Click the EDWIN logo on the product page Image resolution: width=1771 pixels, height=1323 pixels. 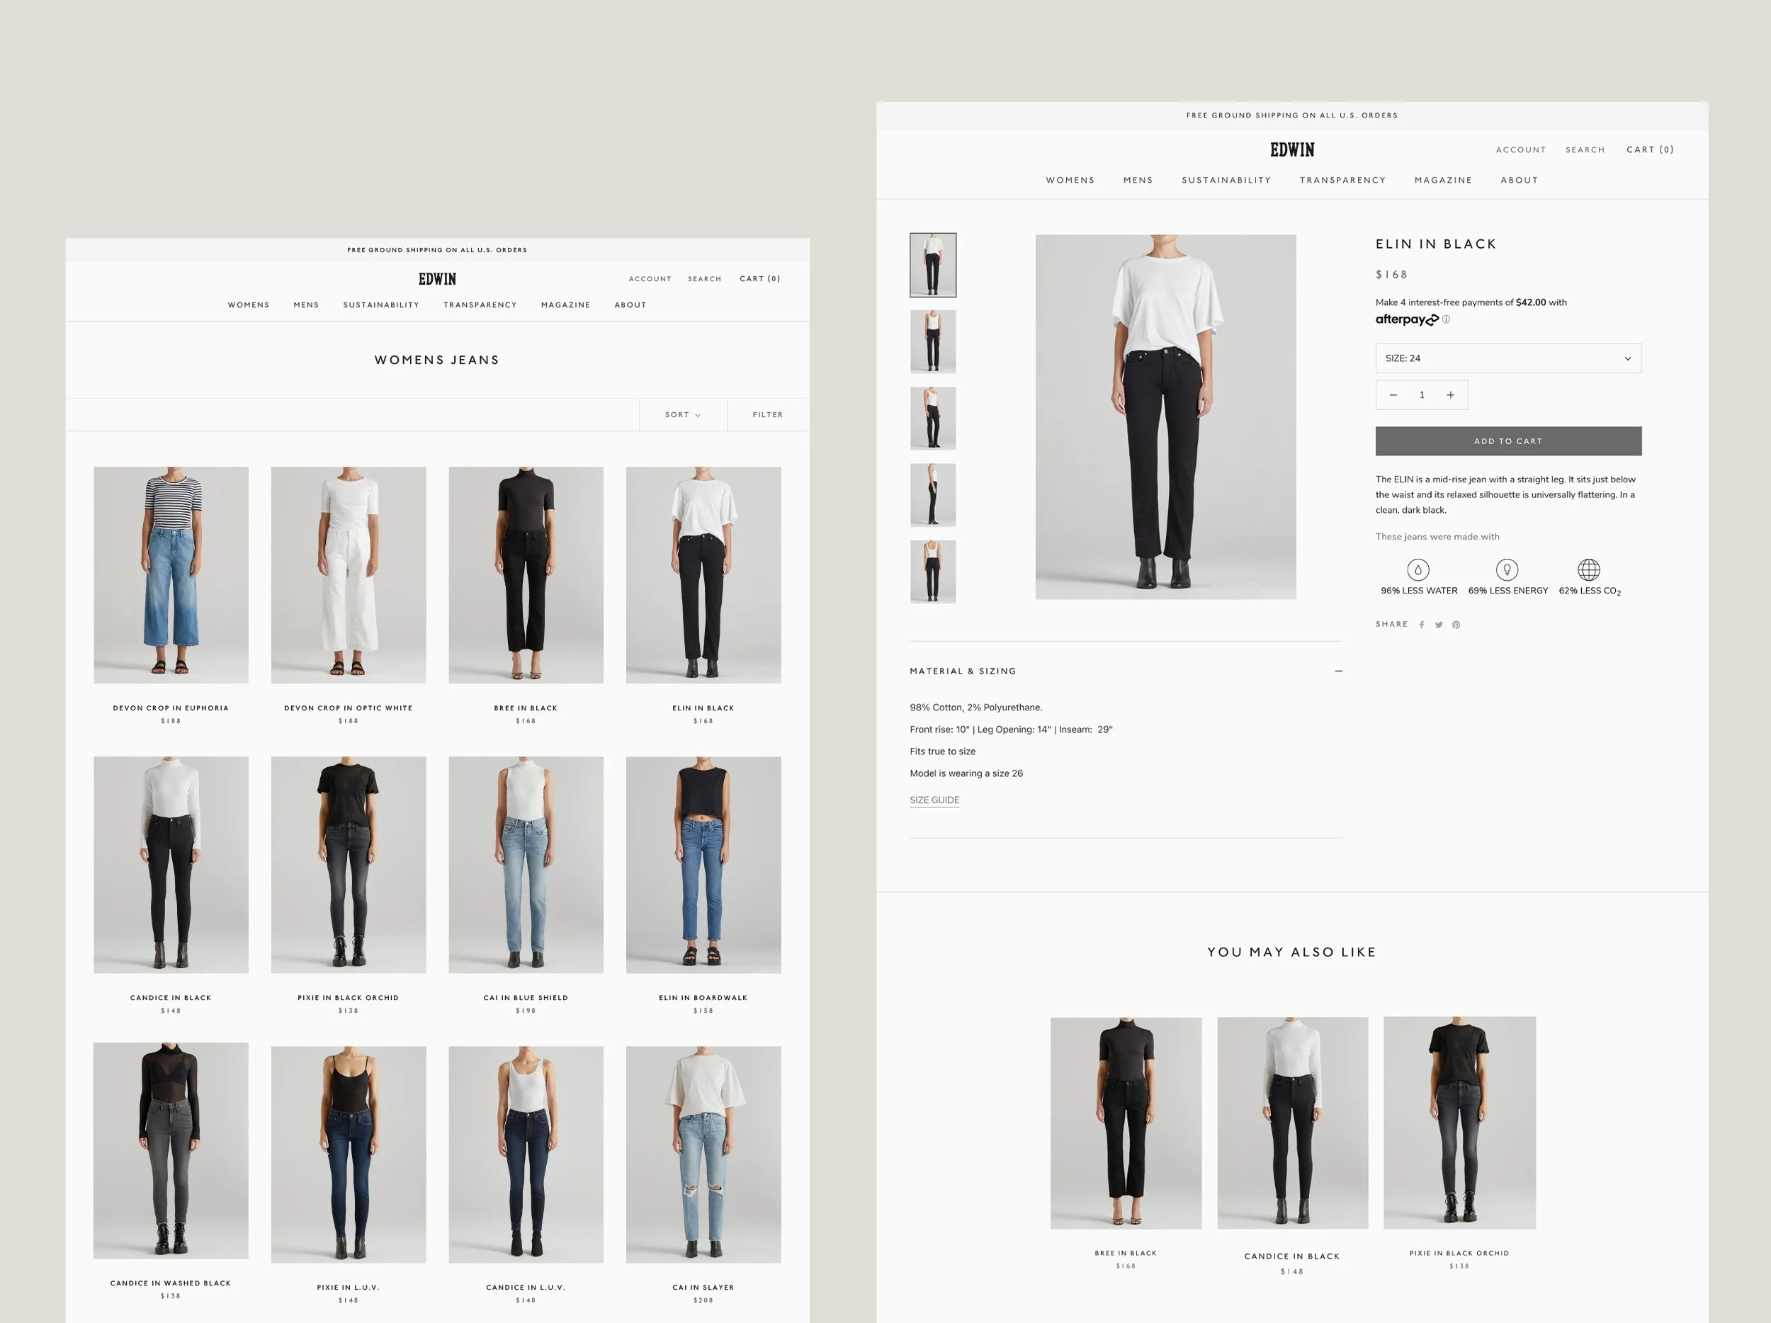tap(1291, 149)
